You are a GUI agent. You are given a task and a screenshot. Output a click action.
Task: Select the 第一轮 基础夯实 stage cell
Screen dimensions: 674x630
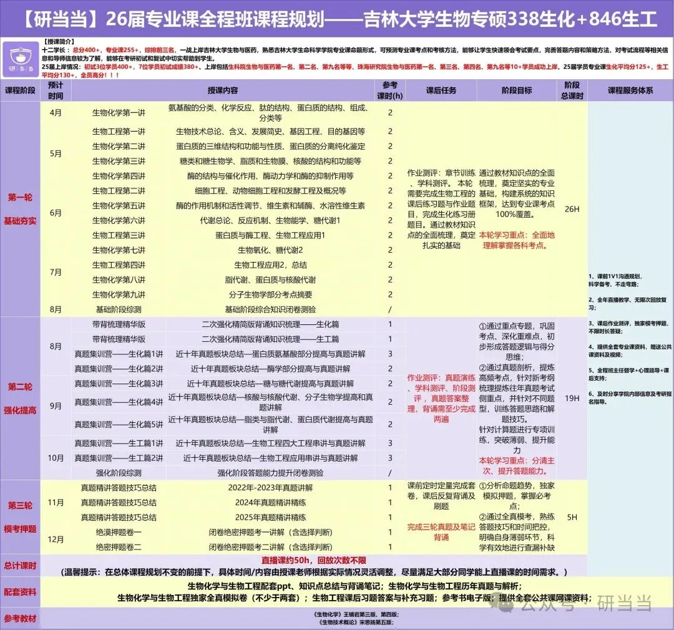tap(20, 210)
